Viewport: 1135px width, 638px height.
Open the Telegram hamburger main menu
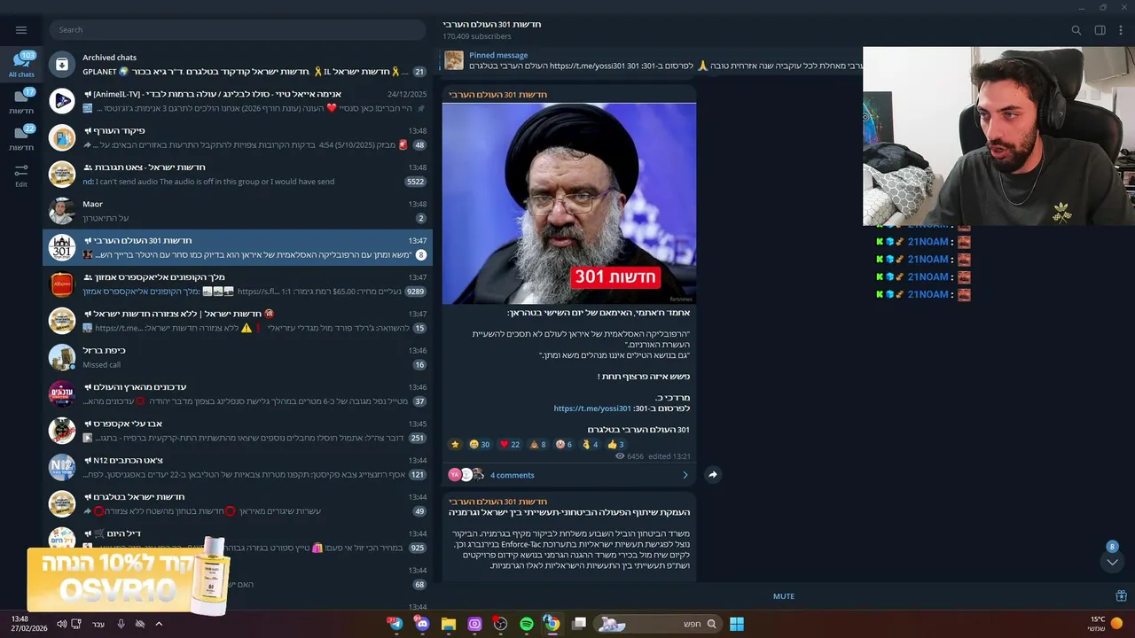pyautogui.click(x=21, y=30)
